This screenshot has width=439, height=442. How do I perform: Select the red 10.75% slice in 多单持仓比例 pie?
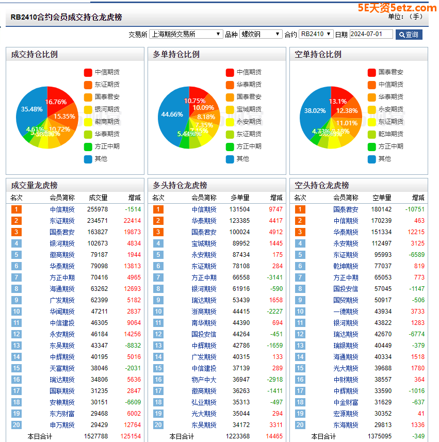click(196, 99)
